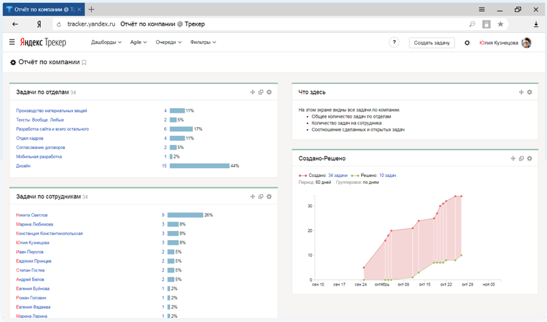Open settings of Задачи по отделам widget
The width and height of the screenshot is (547, 322).
click(x=269, y=92)
